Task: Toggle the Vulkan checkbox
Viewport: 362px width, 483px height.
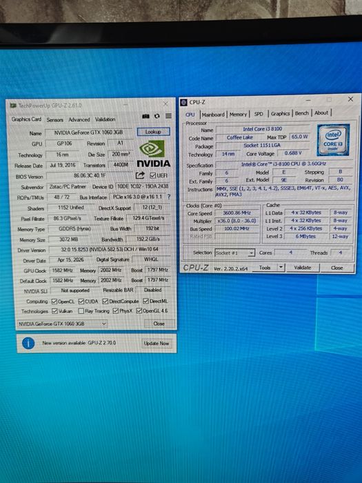Action: [x=54, y=311]
